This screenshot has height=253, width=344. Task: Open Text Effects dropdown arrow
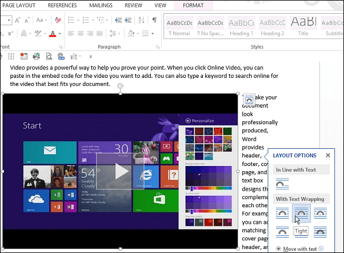pos(30,34)
